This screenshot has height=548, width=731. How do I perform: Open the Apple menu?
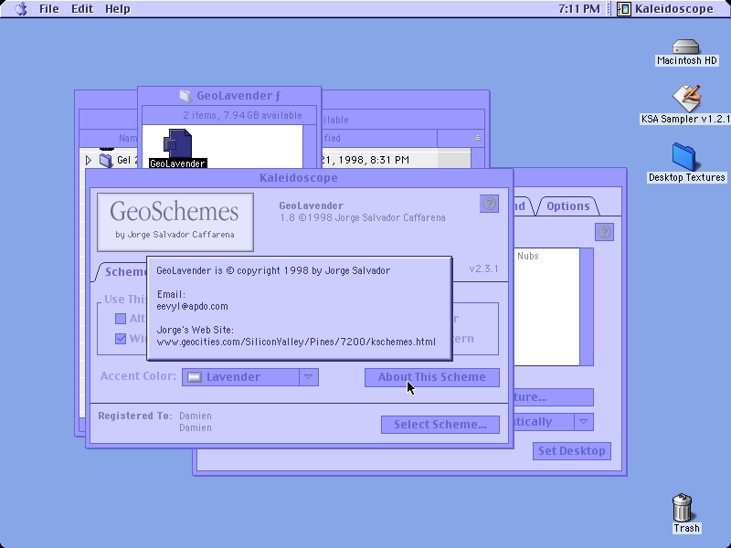[x=21, y=9]
